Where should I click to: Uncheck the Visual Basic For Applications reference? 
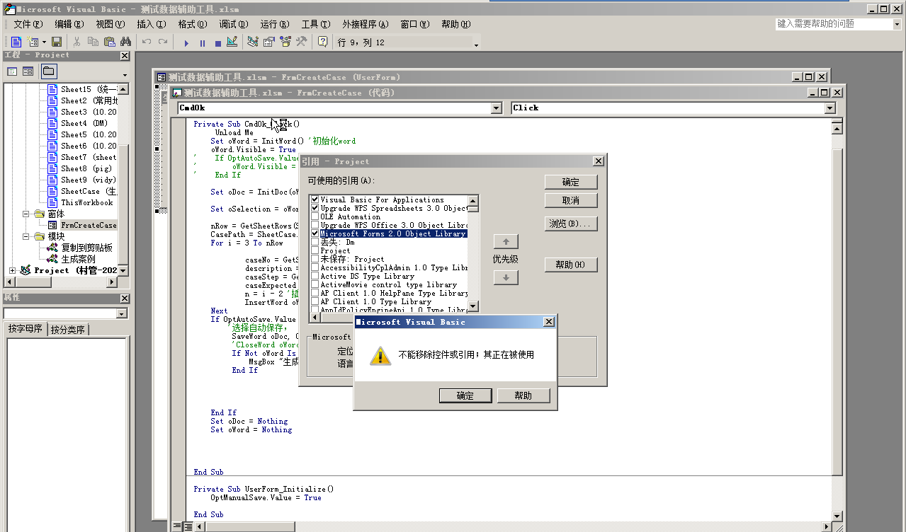tap(315, 199)
